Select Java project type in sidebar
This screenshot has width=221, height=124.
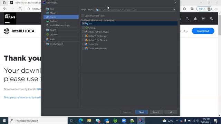[61, 9]
